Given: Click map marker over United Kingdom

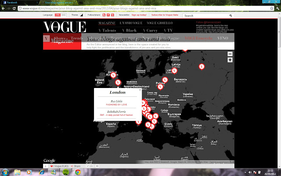Looking at the screenshot, I should (x=113, y=75).
